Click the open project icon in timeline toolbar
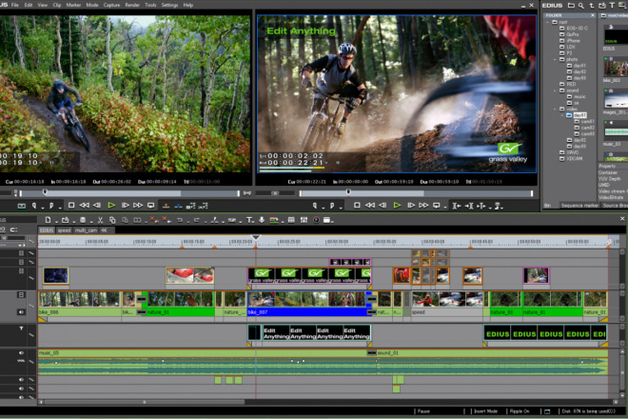Image resolution: width=628 pixels, height=419 pixels. coord(65,220)
